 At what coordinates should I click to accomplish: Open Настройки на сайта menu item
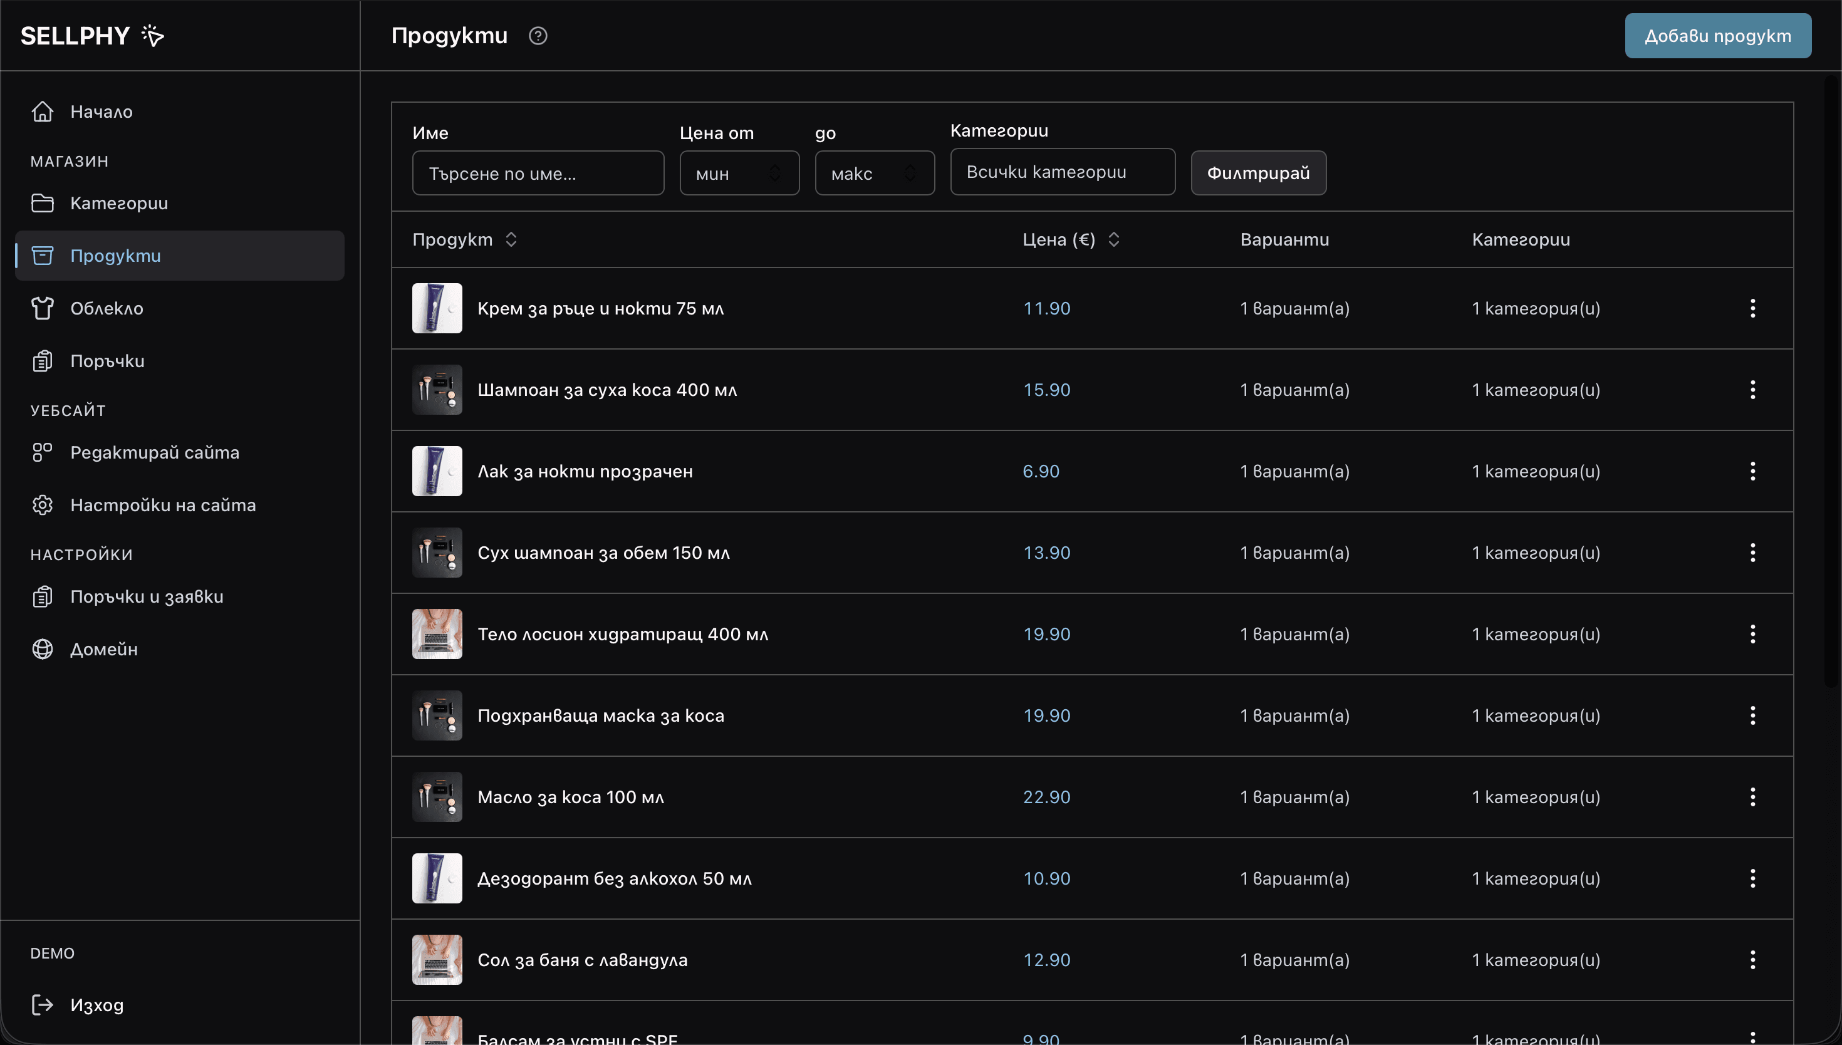click(163, 506)
